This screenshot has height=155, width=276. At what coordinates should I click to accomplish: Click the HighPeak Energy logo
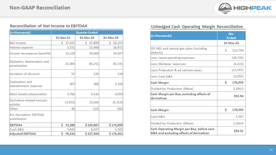point(245,8)
